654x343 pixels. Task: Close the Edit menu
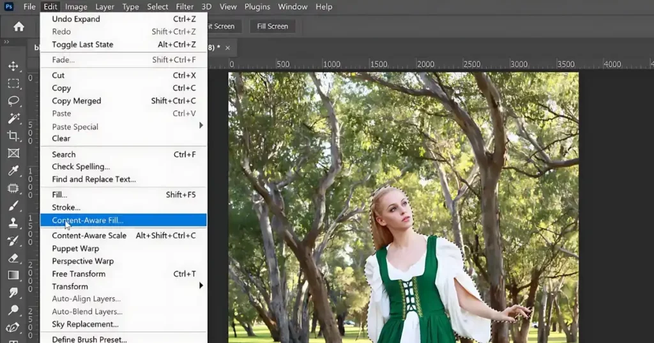click(x=50, y=6)
